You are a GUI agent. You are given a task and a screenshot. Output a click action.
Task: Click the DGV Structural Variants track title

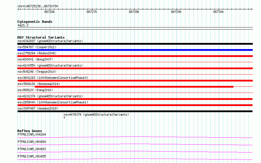[41, 37]
